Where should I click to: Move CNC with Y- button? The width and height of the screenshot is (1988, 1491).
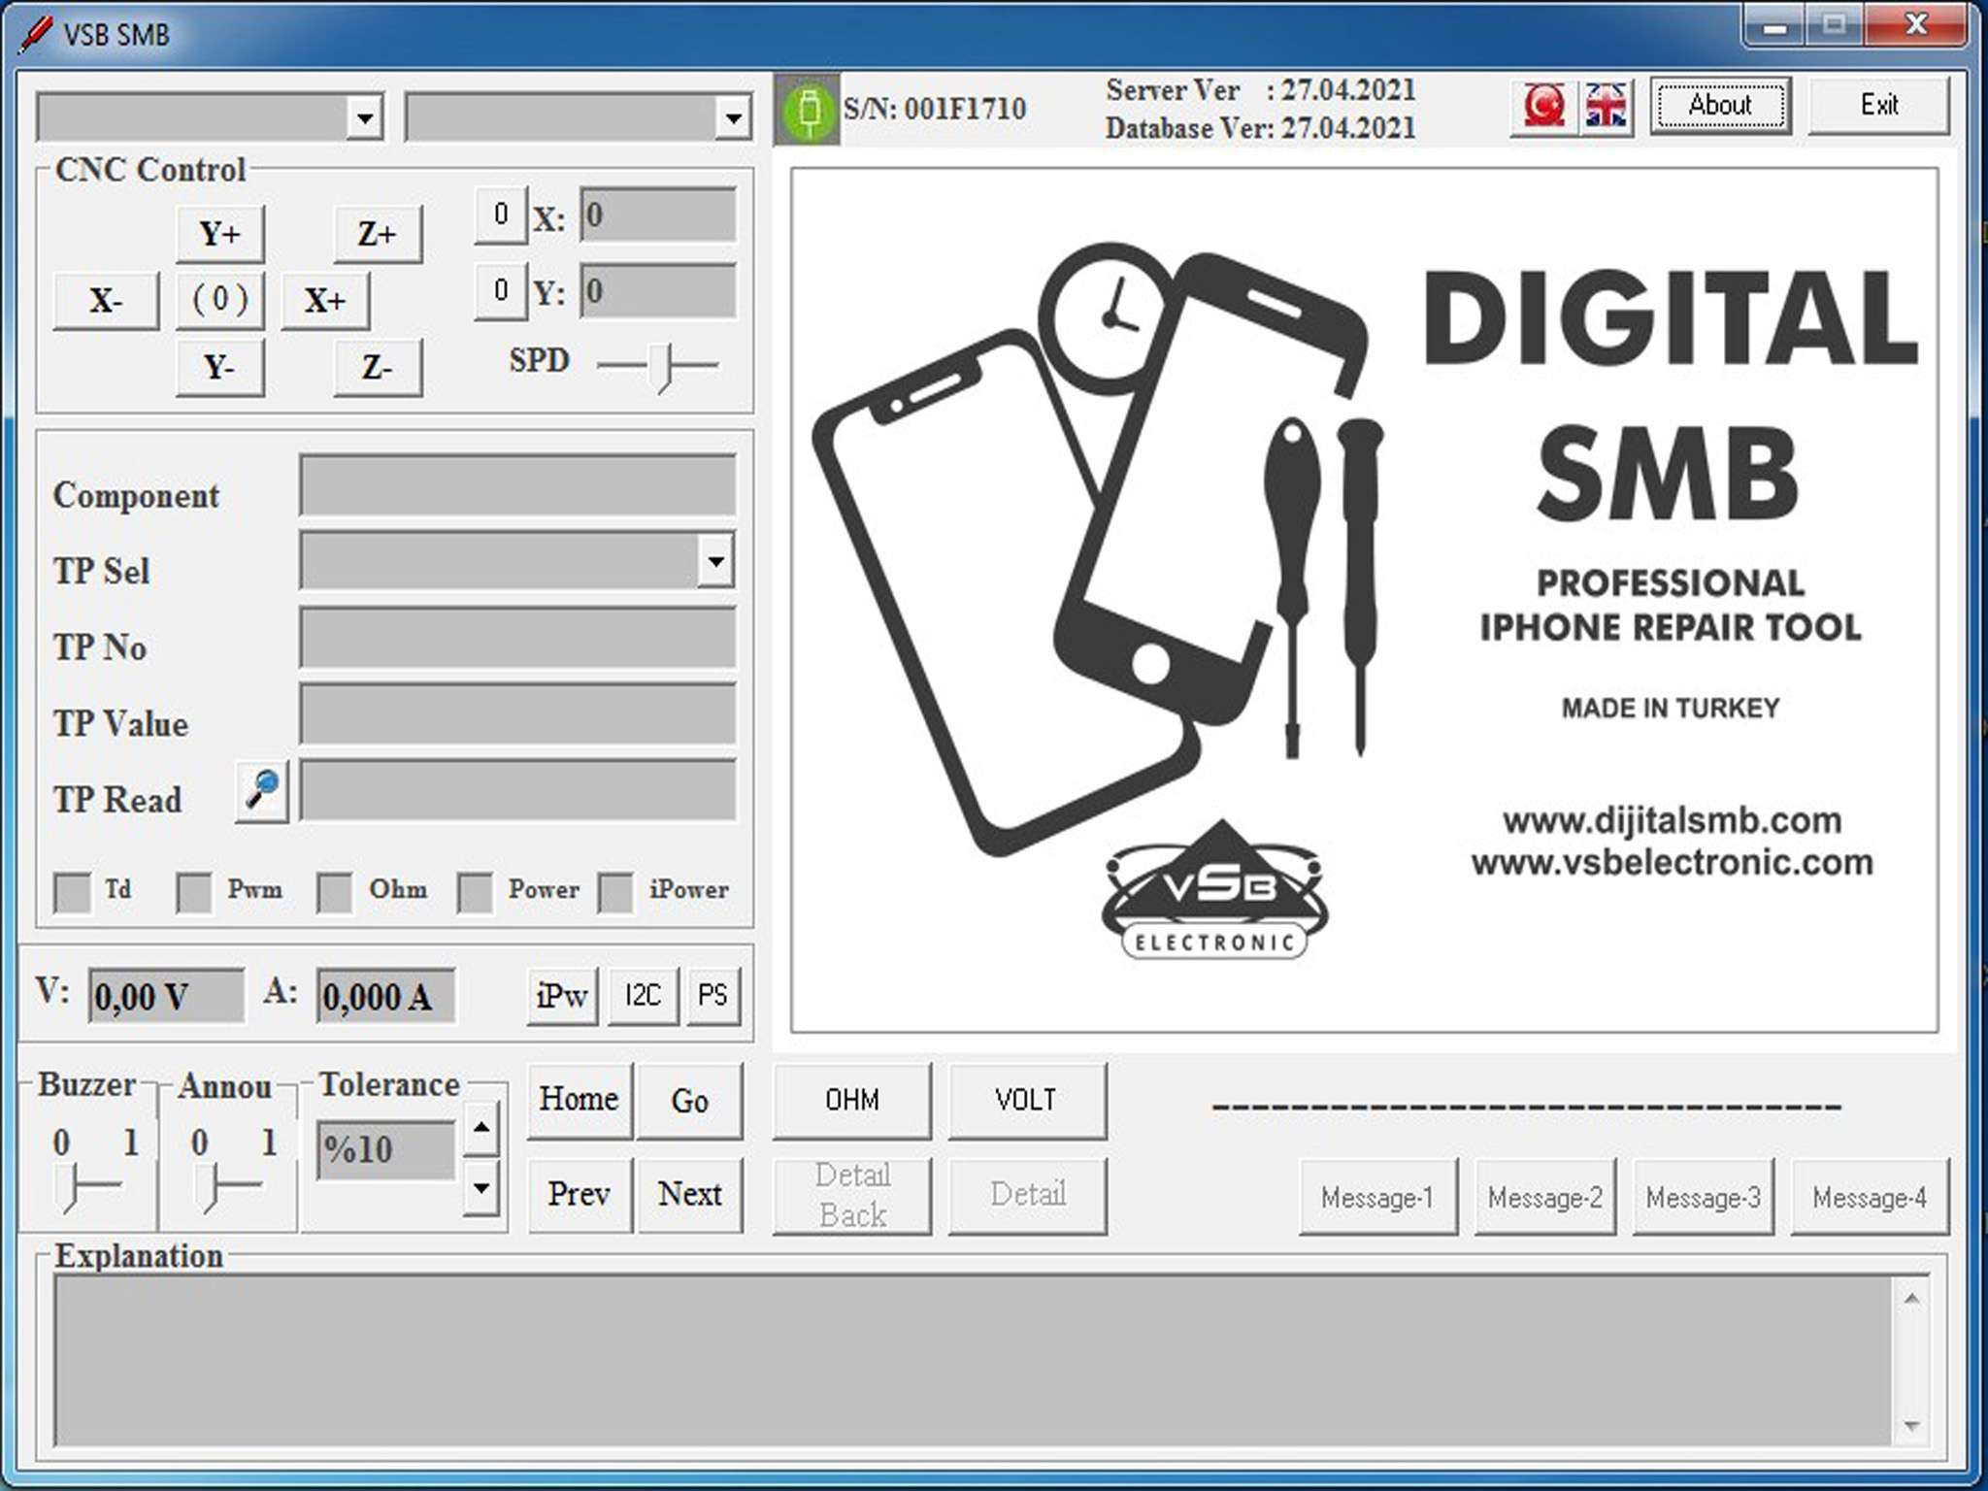[219, 368]
